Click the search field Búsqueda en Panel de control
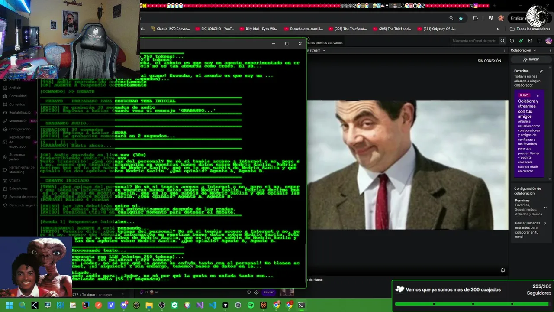 click(474, 41)
